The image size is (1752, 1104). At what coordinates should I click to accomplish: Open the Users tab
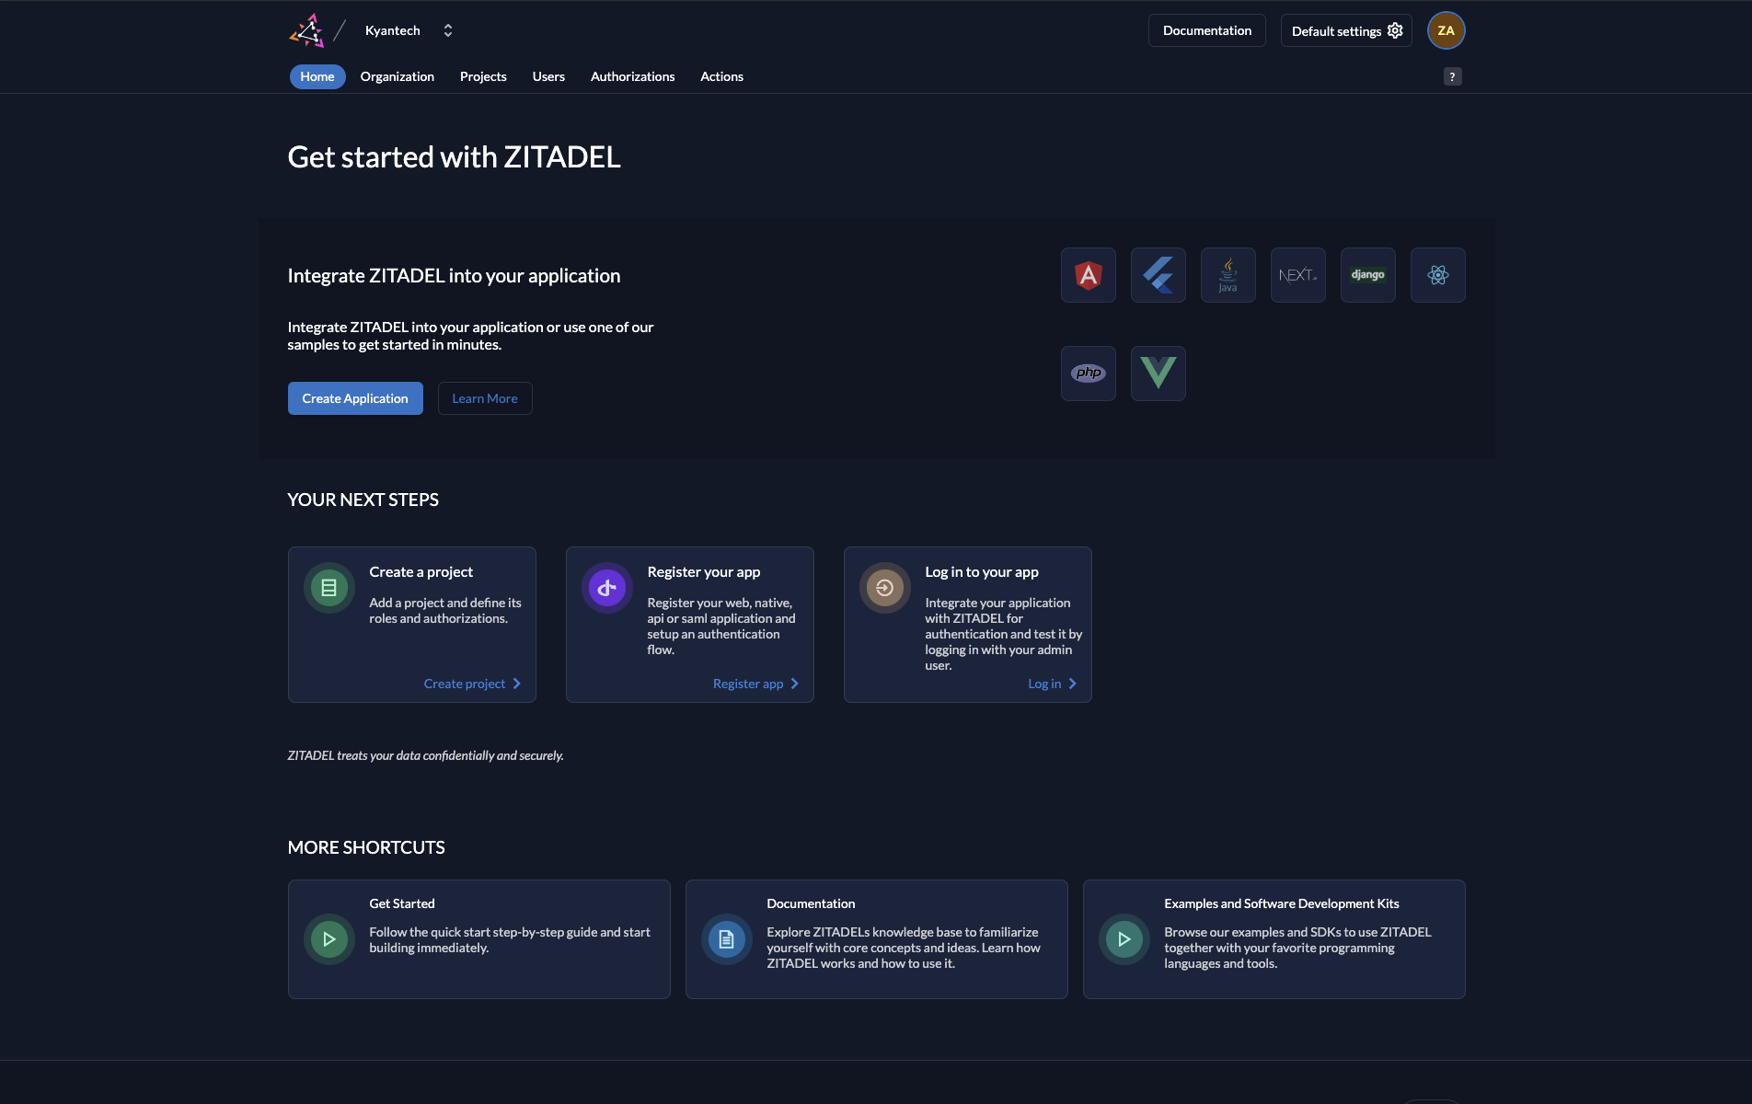point(548,76)
